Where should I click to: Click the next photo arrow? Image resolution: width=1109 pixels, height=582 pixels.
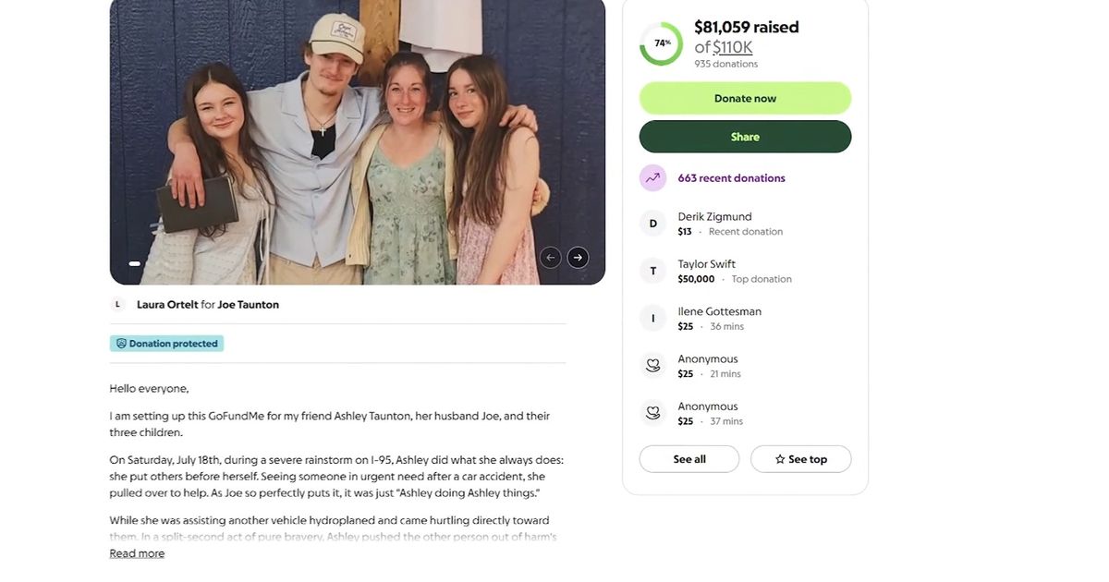(578, 258)
